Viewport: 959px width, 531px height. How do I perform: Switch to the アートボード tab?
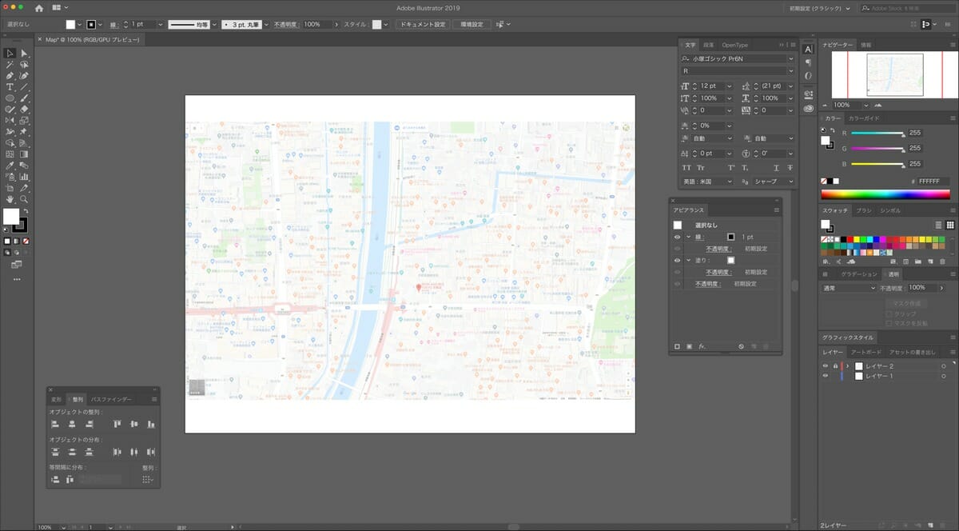pyautogui.click(x=865, y=352)
